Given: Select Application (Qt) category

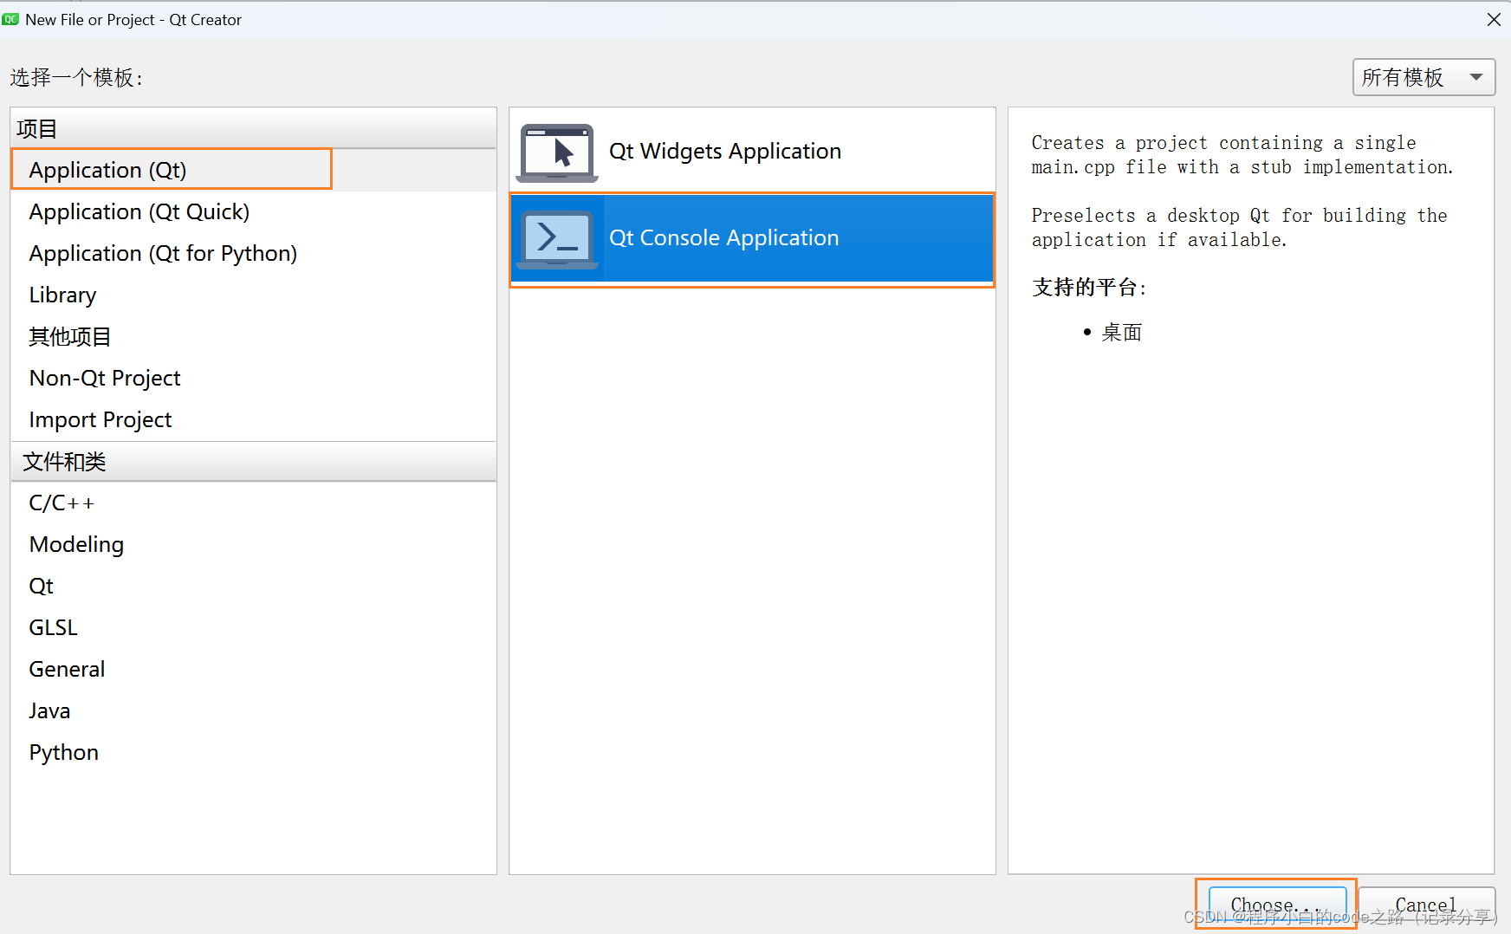Looking at the screenshot, I should coord(253,170).
